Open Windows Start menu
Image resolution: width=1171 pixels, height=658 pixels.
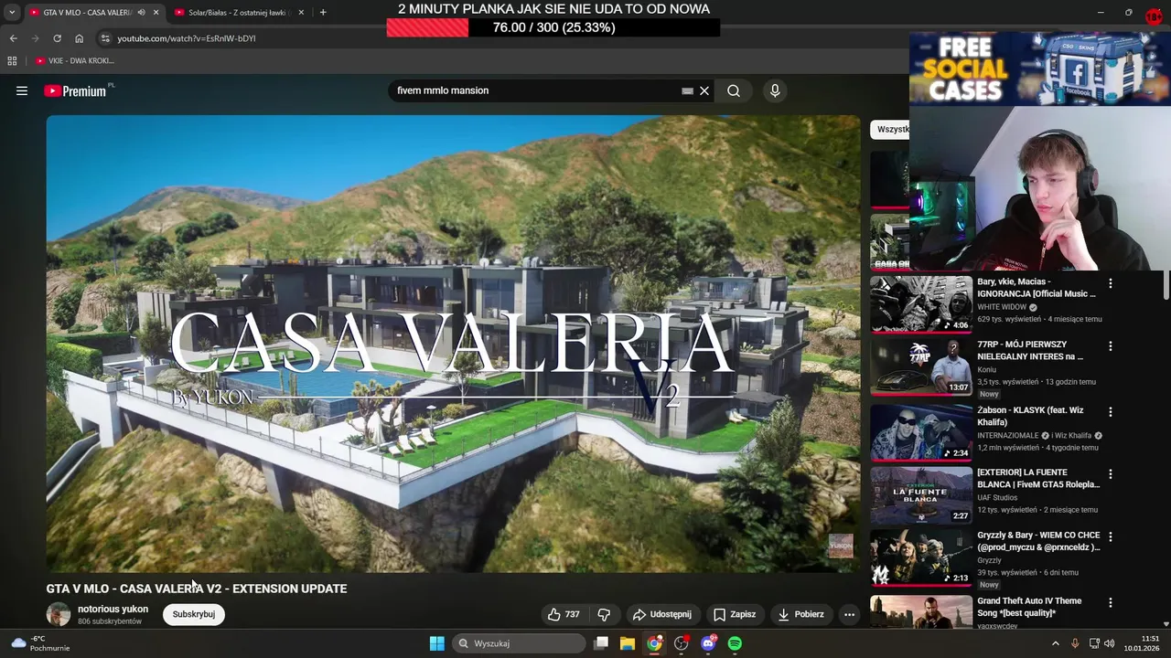(436, 643)
